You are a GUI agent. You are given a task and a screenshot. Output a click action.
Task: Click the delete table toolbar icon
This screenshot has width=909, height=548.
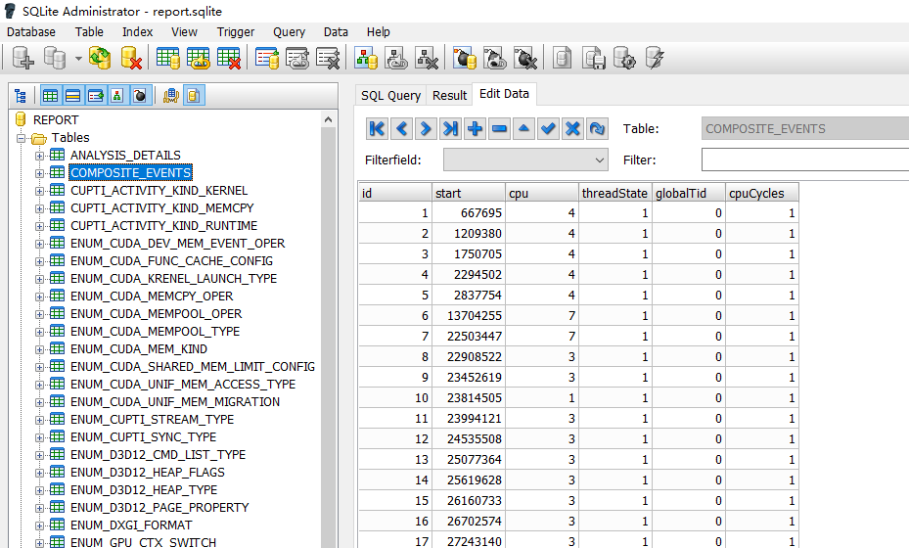coord(229,59)
